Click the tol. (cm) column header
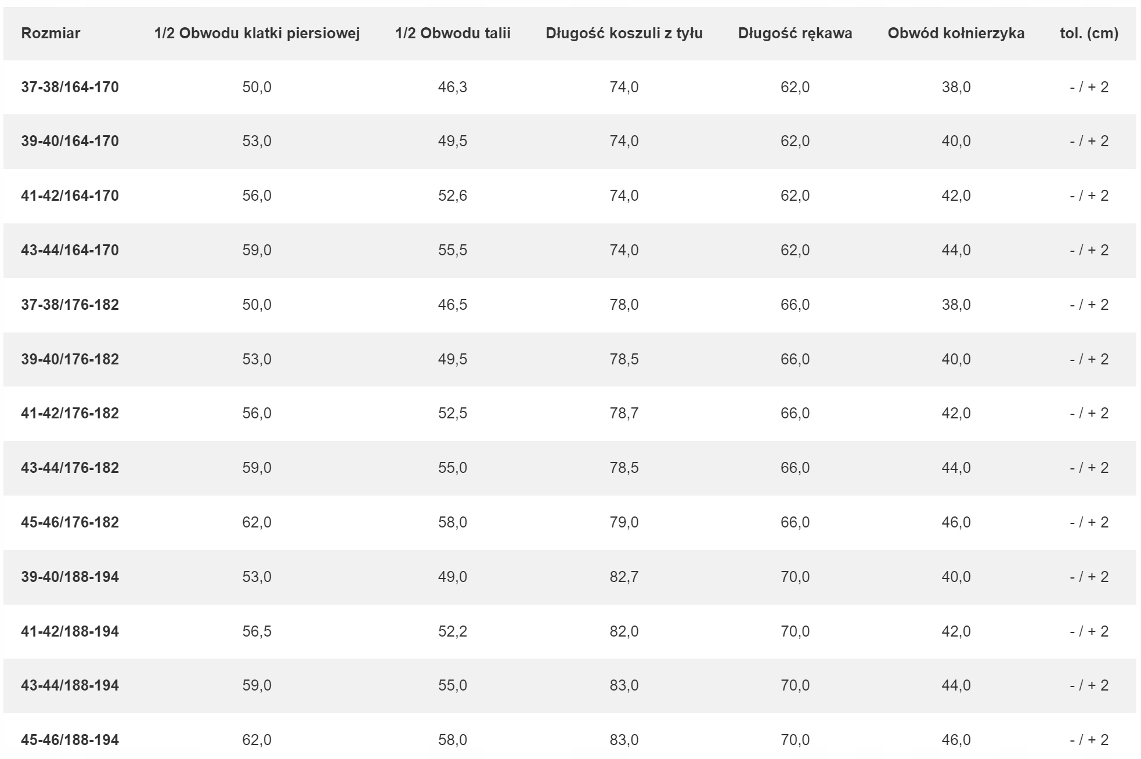This screenshot has height=759, width=1141. pos(1089,33)
